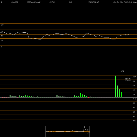Image resolution: width=137 pixels, height=137 pixels.
Task: Click the 20 label on the MR axis
Action: coord(134,95)
